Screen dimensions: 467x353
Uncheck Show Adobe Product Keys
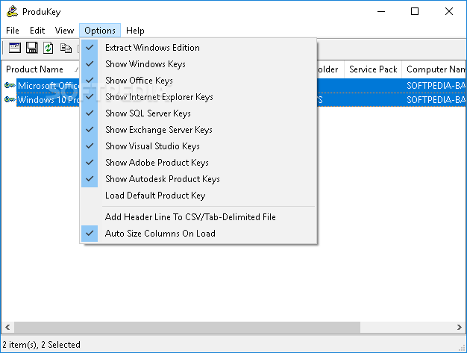[x=198, y=163]
